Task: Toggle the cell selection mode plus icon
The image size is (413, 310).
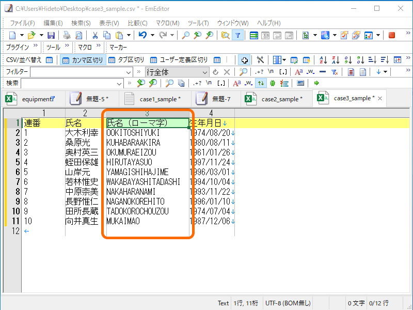Action: (x=244, y=60)
